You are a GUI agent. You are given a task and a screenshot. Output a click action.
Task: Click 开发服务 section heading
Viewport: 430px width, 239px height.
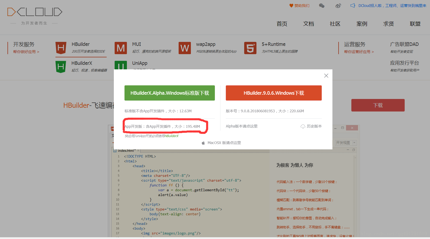[24, 44]
